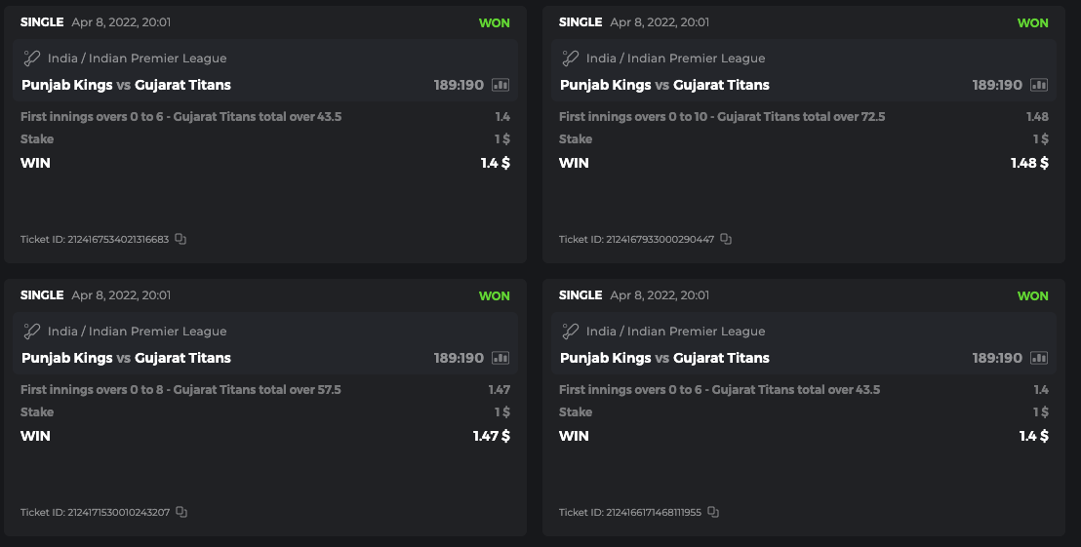Copy ticket ID ending in 316683
Viewport: 1081px width, 547px height.
pyautogui.click(x=180, y=239)
